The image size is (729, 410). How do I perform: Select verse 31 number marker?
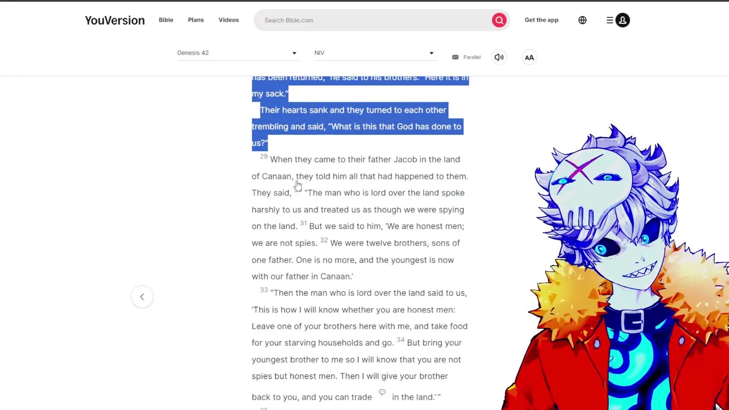click(303, 223)
